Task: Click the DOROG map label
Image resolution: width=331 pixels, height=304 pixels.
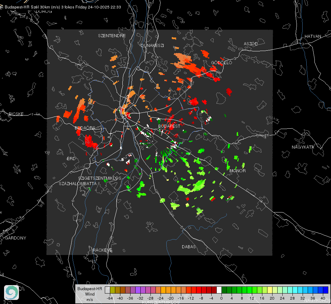Action: [x=44, y=11]
